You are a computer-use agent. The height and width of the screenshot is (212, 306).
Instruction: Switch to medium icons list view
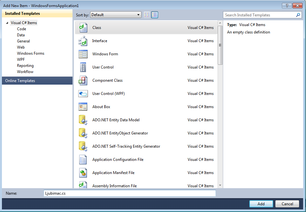coord(155,15)
